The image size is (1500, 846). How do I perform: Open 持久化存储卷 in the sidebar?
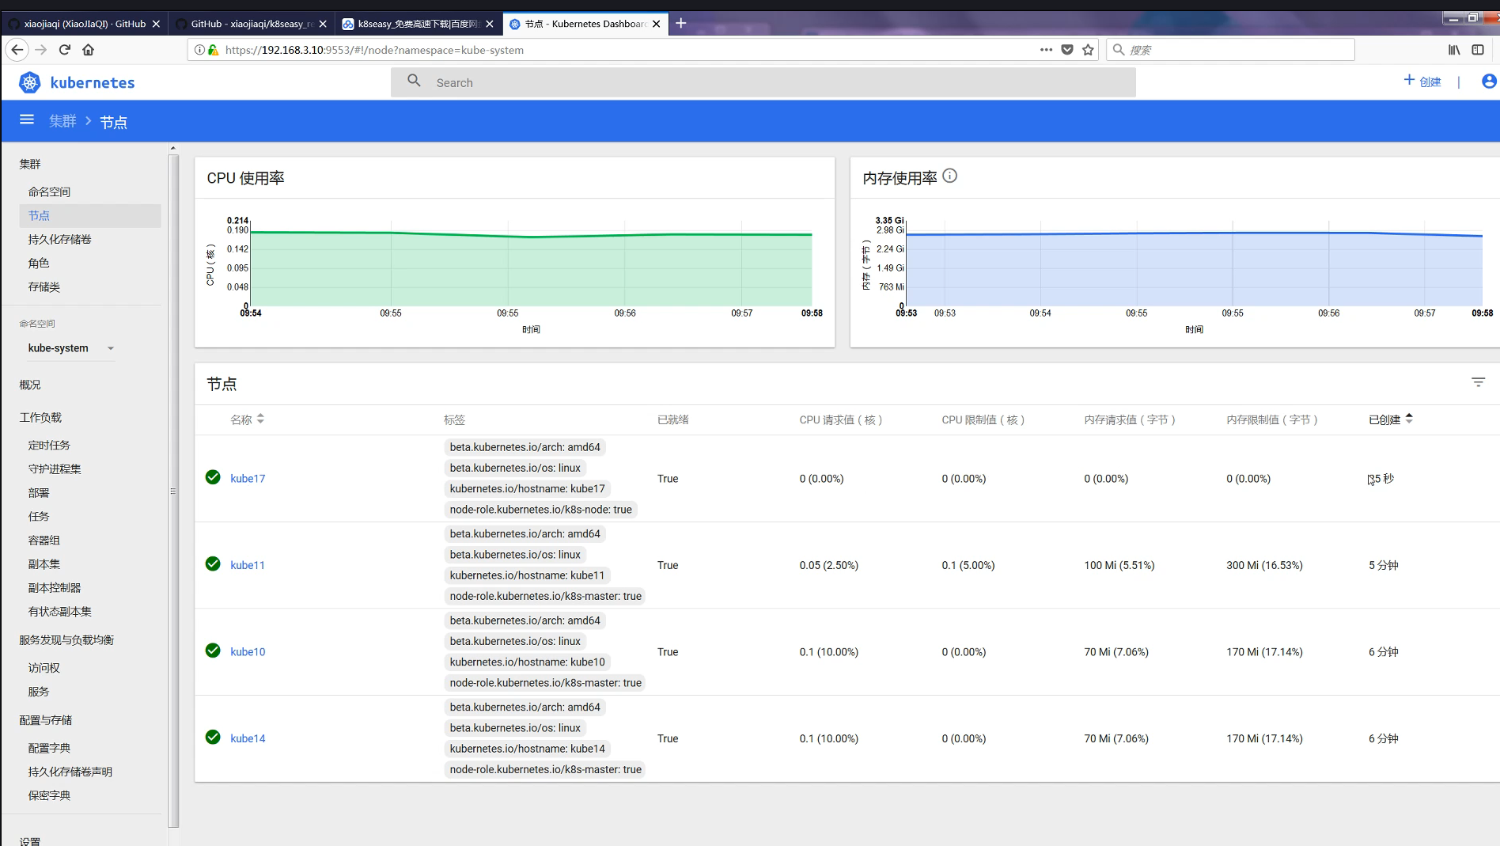59,239
